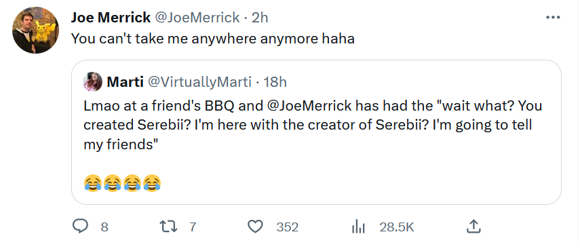This screenshot has width=580, height=249.
Task: Visit Joe Merrick display name link
Action: pyautogui.click(x=111, y=18)
